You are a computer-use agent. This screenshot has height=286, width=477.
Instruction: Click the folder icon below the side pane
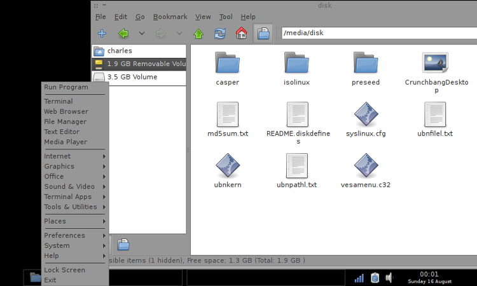pyautogui.click(x=123, y=244)
